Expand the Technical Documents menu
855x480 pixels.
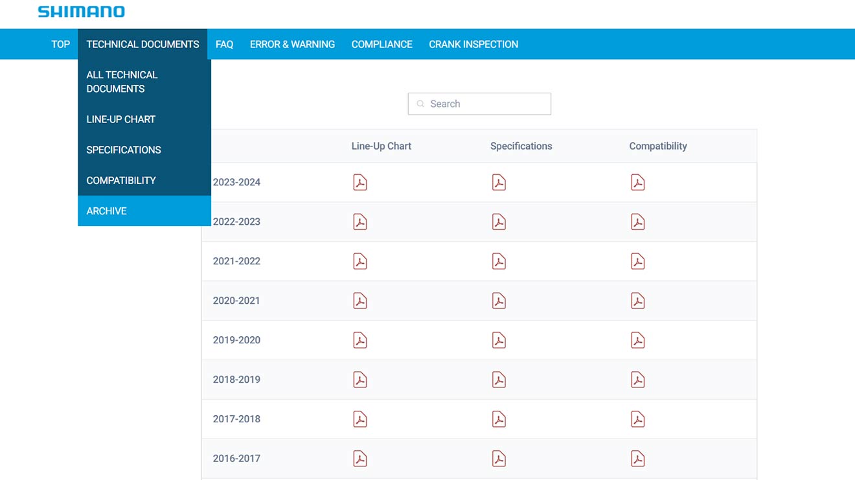(142, 44)
